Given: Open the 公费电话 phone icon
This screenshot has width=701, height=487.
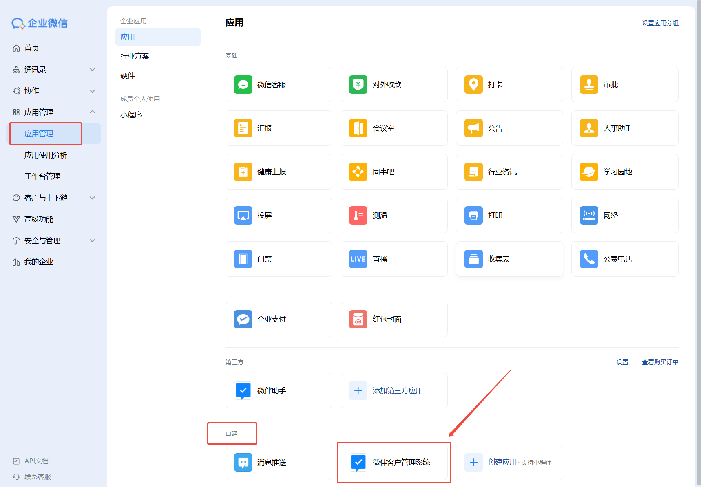Looking at the screenshot, I should coord(589,259).
